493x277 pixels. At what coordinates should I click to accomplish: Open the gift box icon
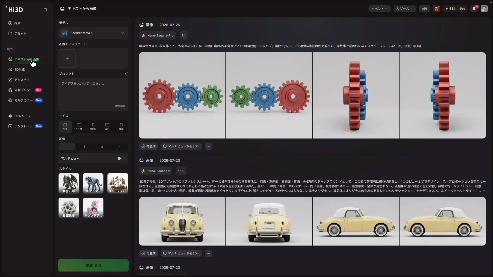(x=437, y=9)
